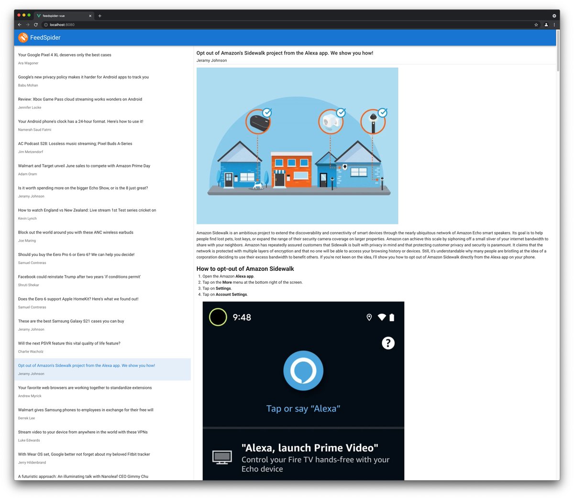Click author Jeramy Johnson under the article title
The width and height of the screenshot is (574, 499).
pos(211,60)
